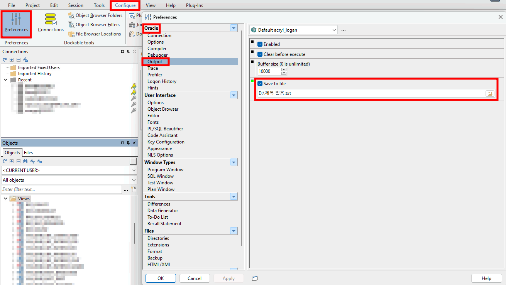Collapse the User Interface preferences section
The height and width of the screenshot is (285, 506).
pos(234,95)
